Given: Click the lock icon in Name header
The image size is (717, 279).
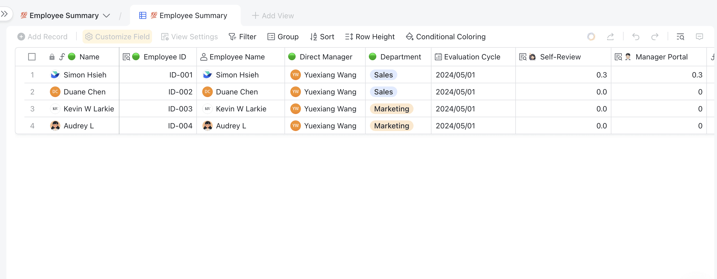Looking at the screenshot, I should [52, 57].
